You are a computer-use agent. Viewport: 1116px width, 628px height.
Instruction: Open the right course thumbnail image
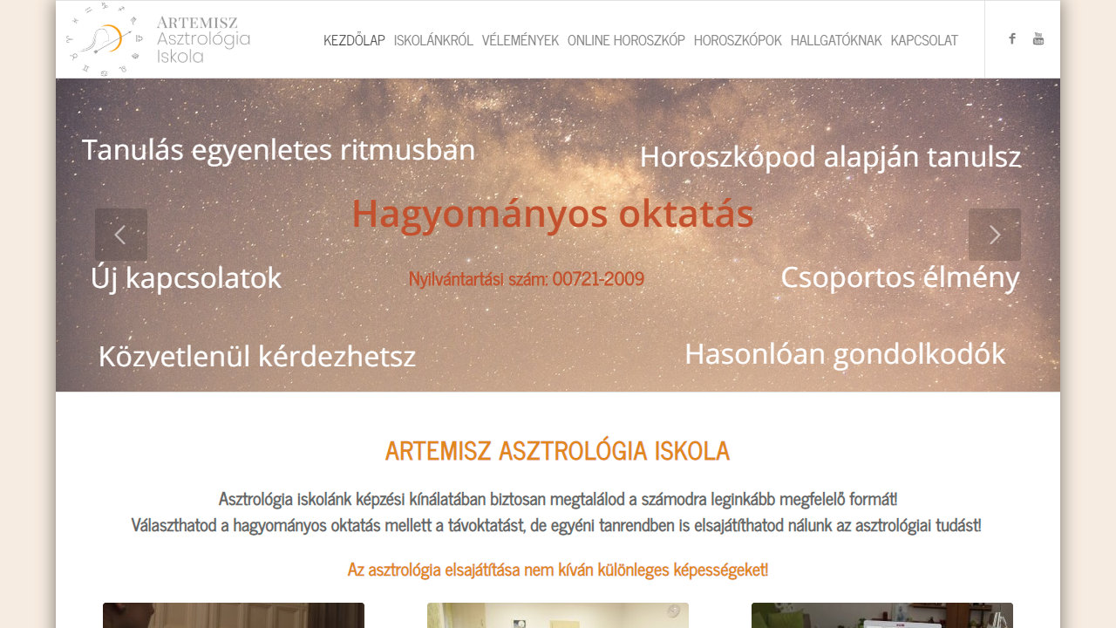(x=882, y=615)
